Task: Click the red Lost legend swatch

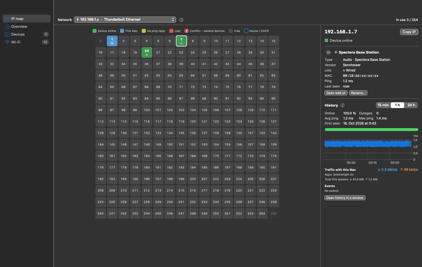Action: [171, 31]
